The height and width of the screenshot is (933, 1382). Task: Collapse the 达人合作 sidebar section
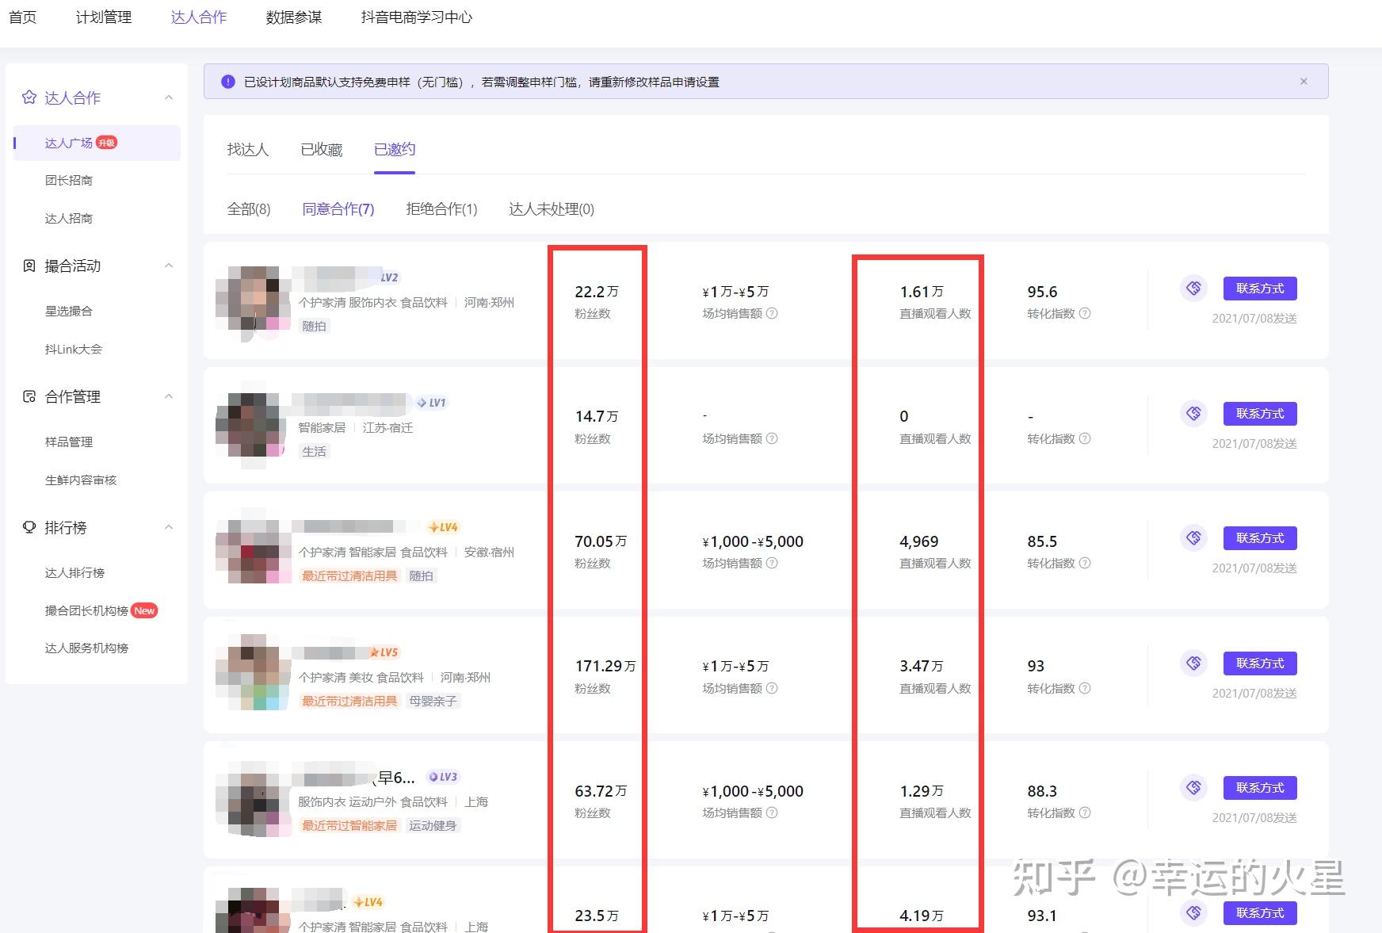(169, 98)
